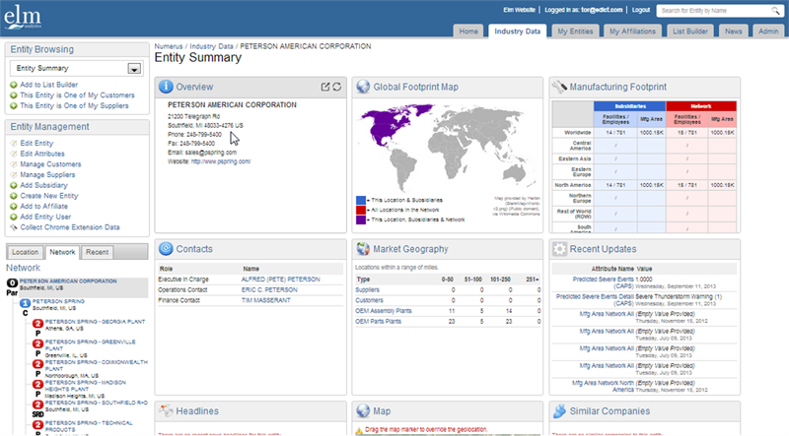
Task: Click green plus icon beside Add to List Builder
Action: (14, 85)
